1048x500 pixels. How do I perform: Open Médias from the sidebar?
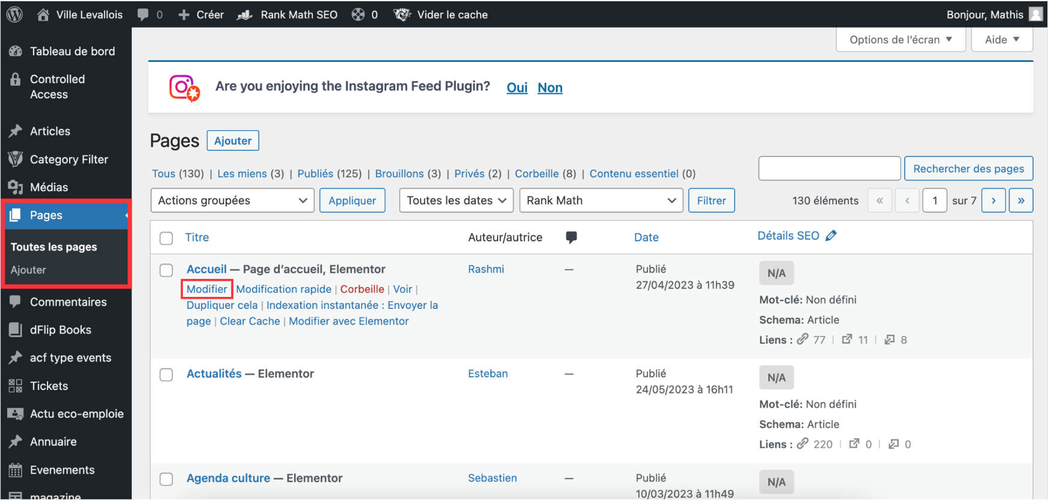tap(49, 187)
